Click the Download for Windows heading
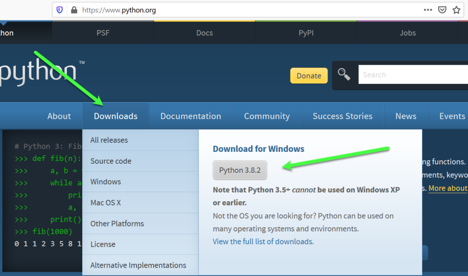This screenshot has height=276, width=468. coord(259,149)
